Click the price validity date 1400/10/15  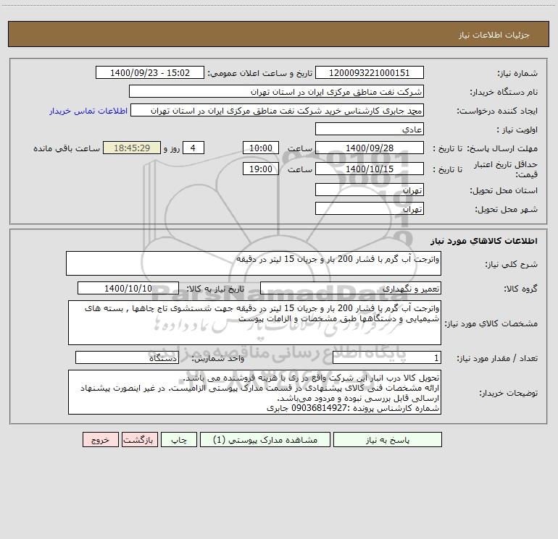370,169
